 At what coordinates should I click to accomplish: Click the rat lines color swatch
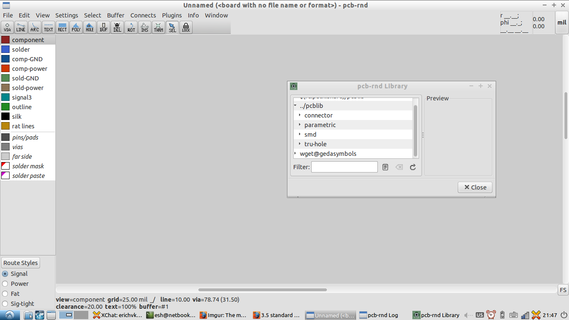[5, 126]
